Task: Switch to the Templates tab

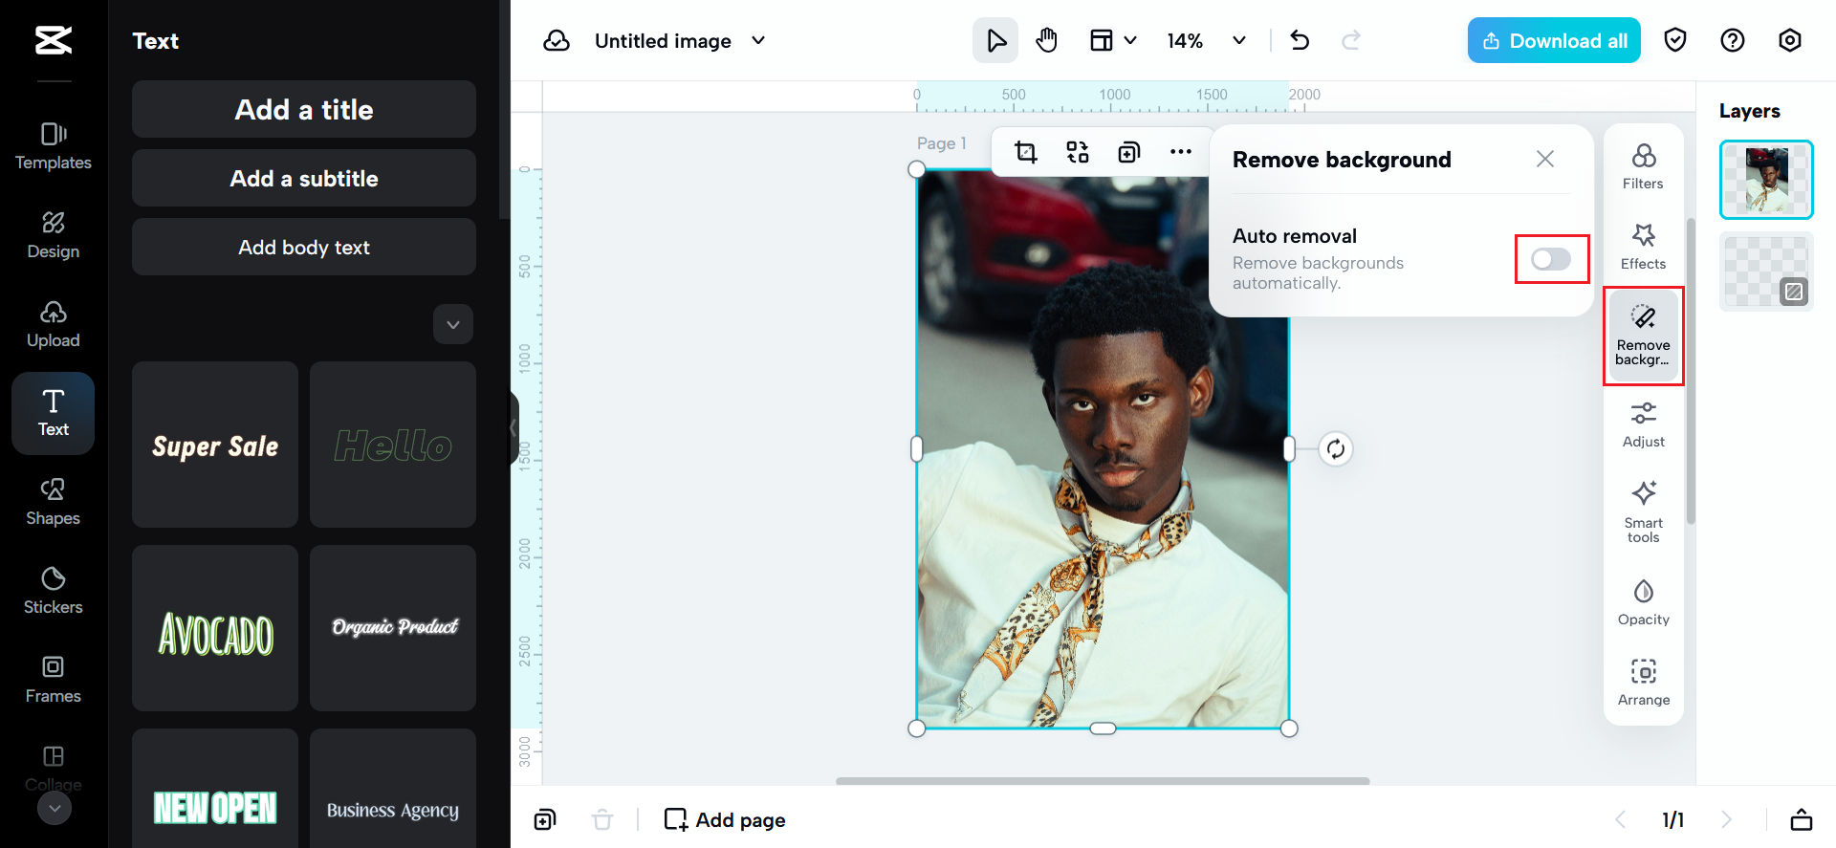Action: coord(54,146)
